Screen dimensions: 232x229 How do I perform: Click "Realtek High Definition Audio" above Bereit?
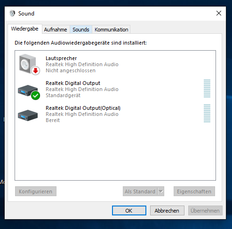82,114
